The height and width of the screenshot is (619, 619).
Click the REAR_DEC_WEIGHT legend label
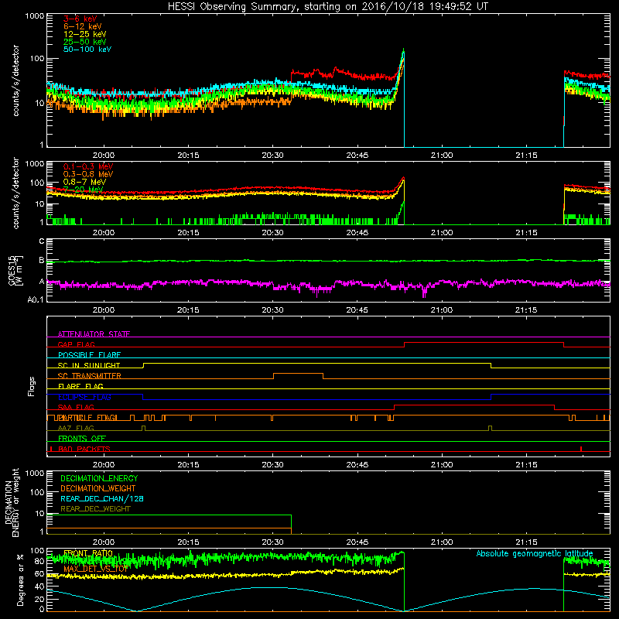pos(95,509)
